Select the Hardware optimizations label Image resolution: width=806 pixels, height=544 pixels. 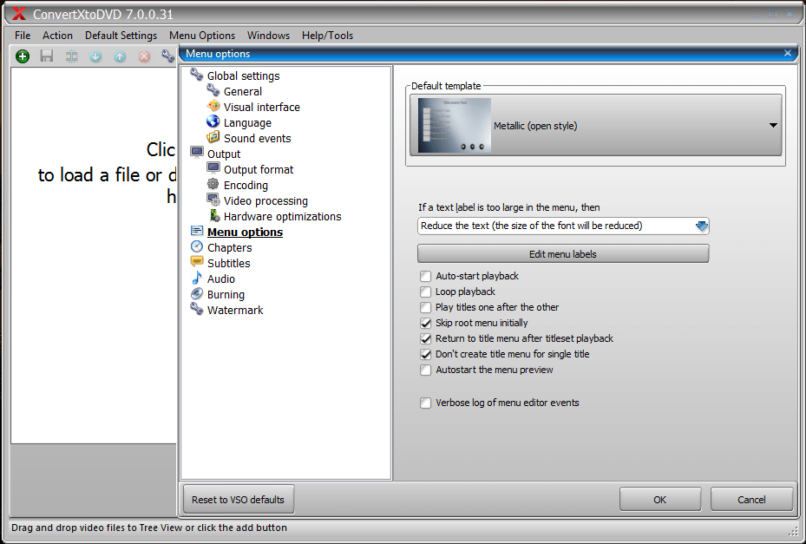click(x=282, y=216)
